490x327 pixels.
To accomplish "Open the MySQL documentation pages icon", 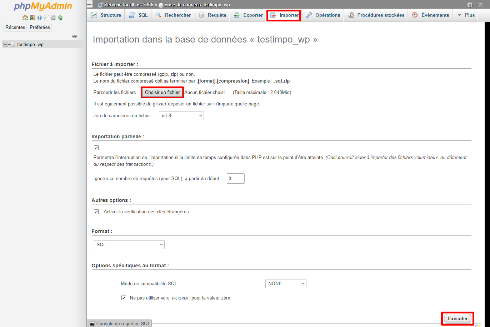I will point(46,18).
